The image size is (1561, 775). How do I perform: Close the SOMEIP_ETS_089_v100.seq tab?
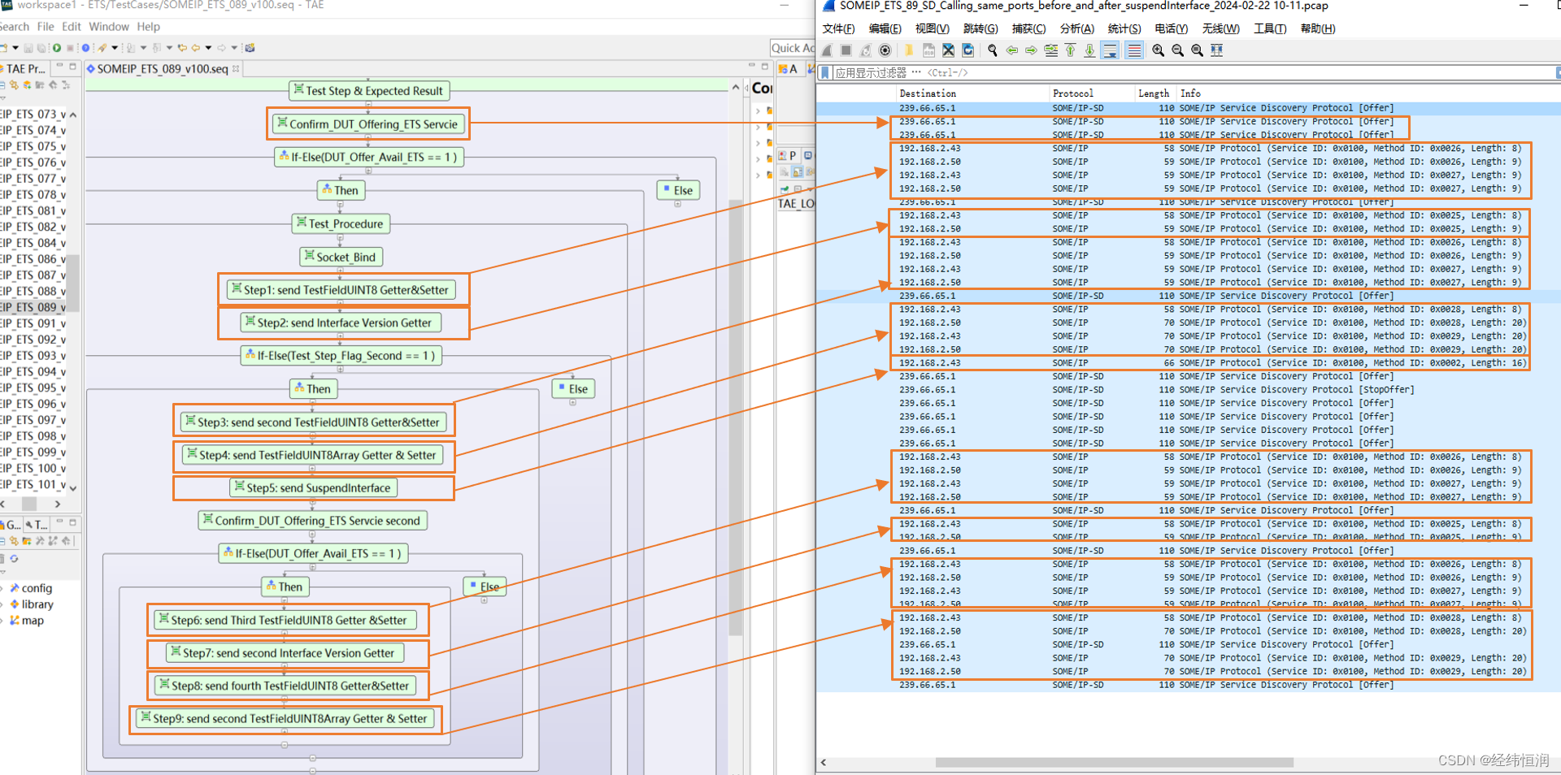[236, 69]
